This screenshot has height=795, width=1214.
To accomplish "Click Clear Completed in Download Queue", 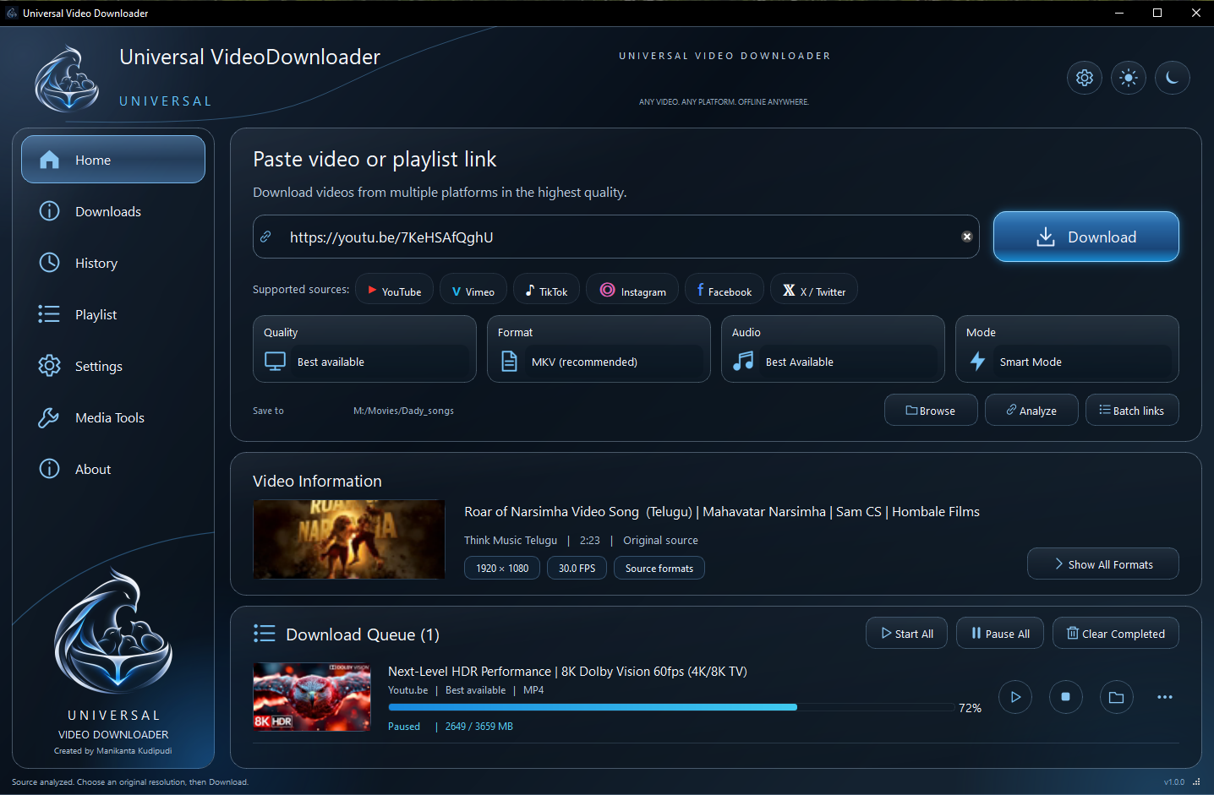I will point(1116,633).
